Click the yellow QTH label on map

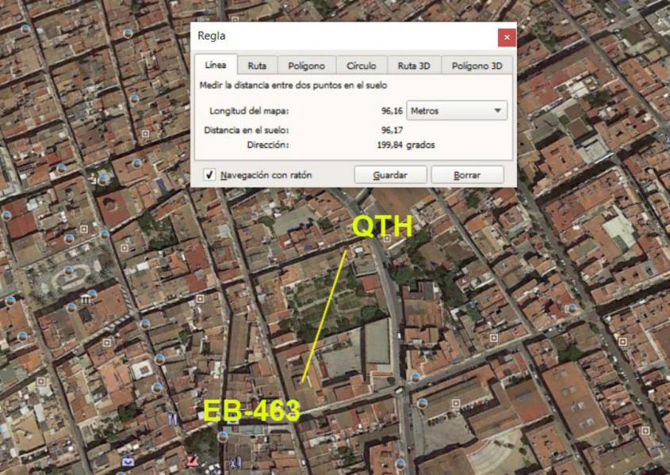[382, 226]
